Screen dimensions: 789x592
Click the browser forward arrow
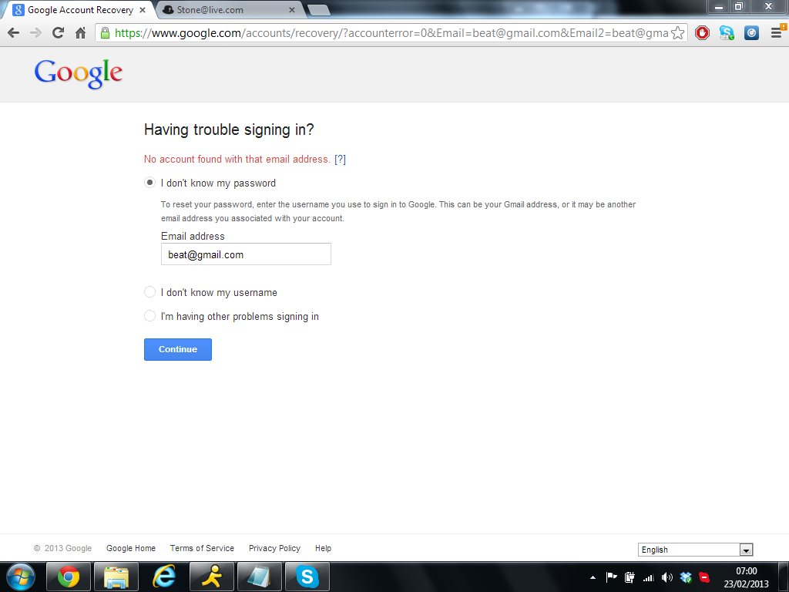click(x=35, y=33)
